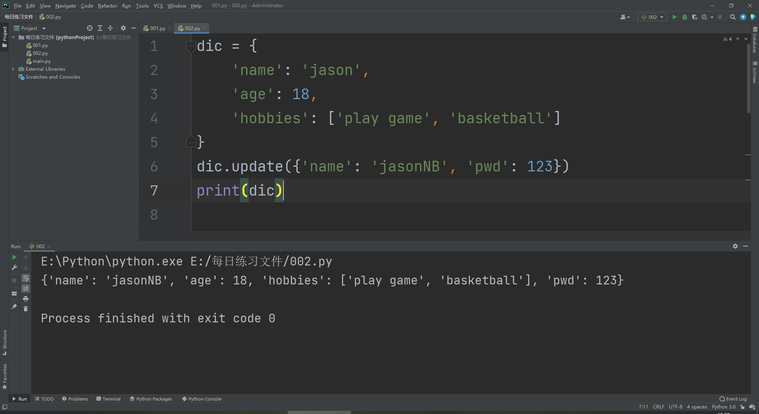Toggle the SciView tool window

point(755,72)
